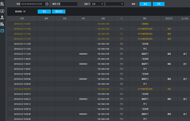This screenshot has width=190, height=121.
Task: Open the person card sidebar icon
Action: coord(2,11)
